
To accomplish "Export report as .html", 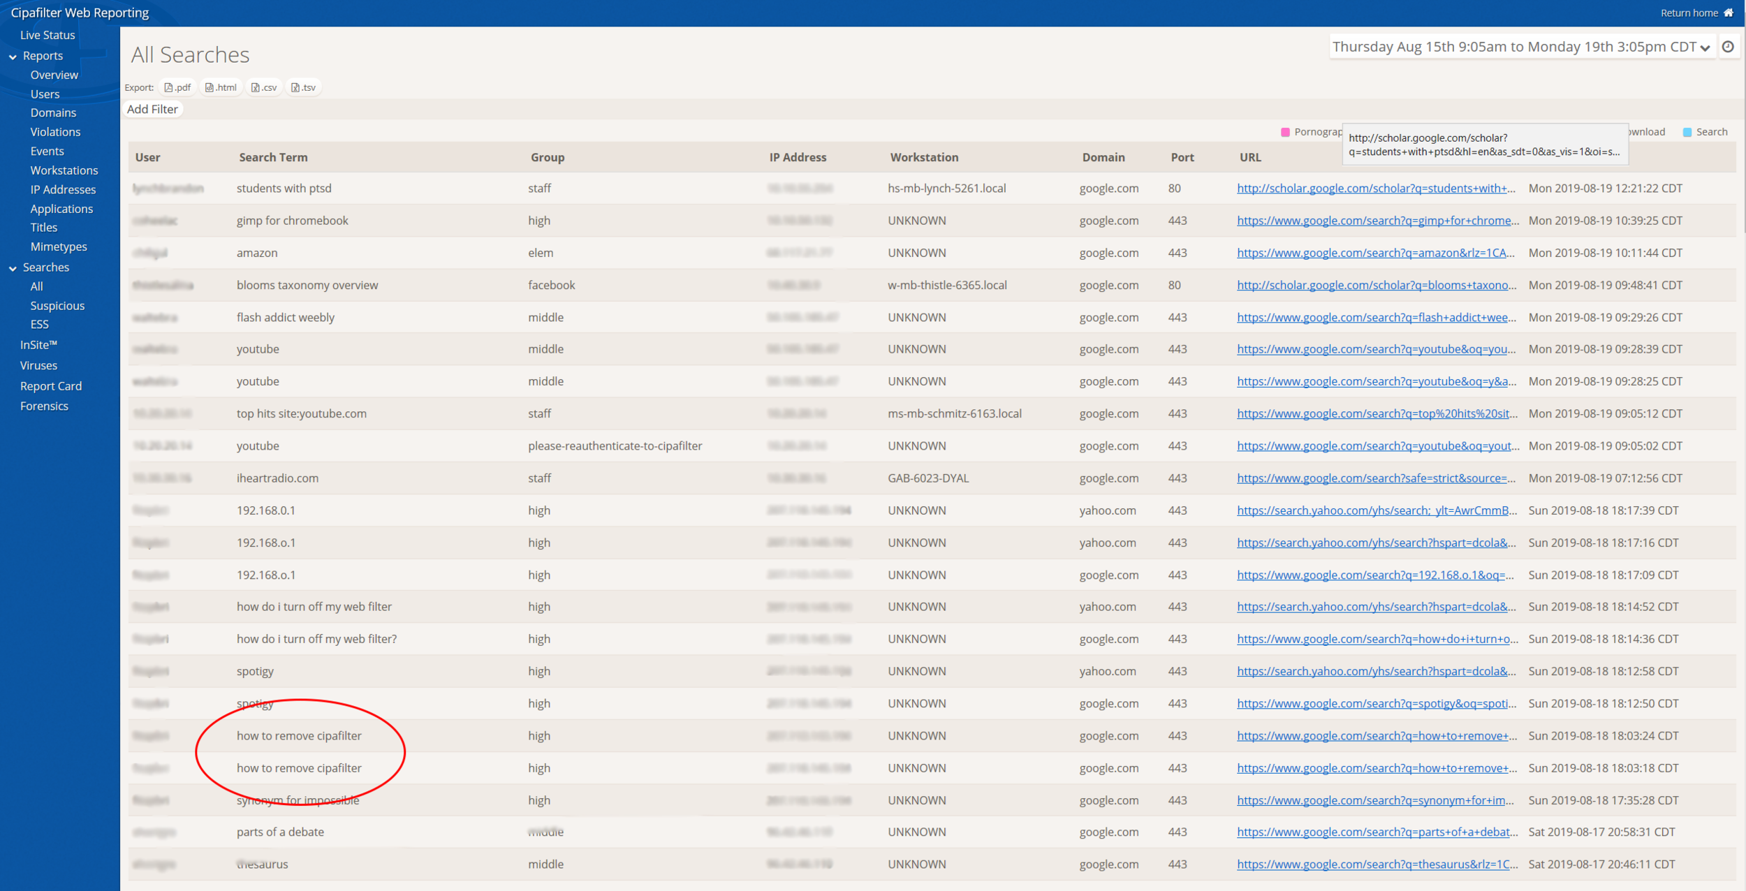I will point(221,87).
